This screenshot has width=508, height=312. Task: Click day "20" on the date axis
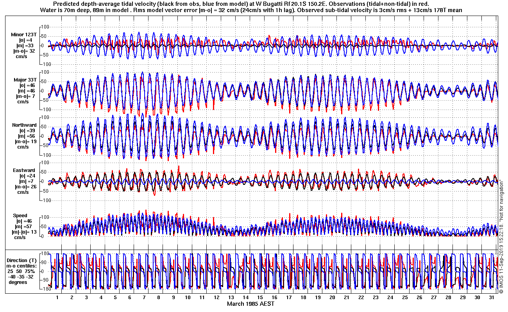pyautogui.click(x=332, y=298)
